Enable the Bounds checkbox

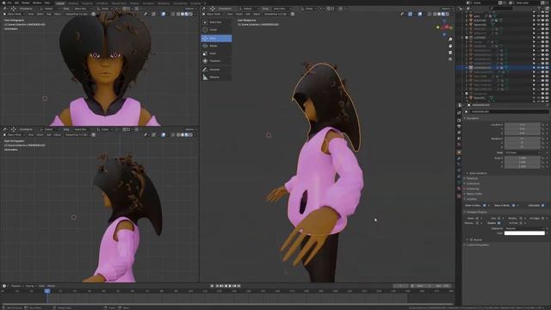(x=471, y=239)
